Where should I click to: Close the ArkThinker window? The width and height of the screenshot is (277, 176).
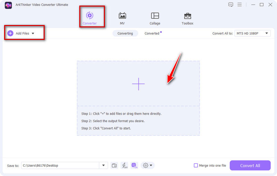[x=270, y=5]
